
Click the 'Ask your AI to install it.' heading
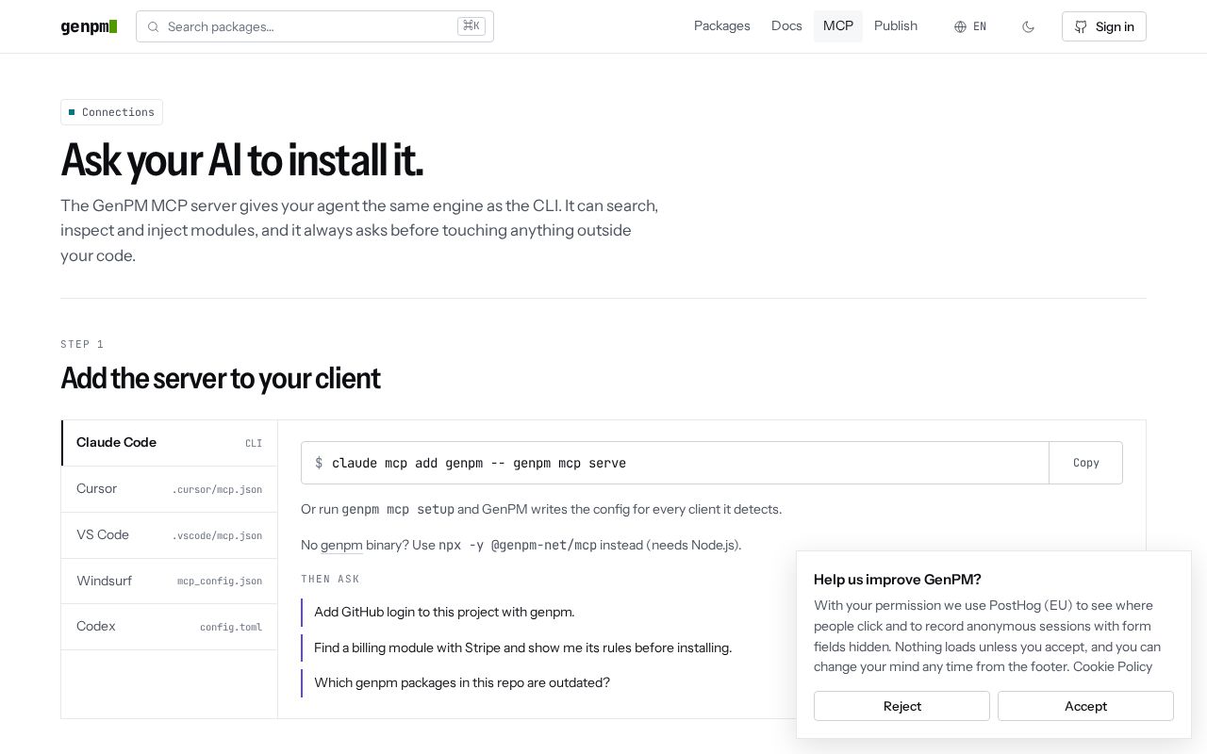pyautogui.click(x=241, y=160)
